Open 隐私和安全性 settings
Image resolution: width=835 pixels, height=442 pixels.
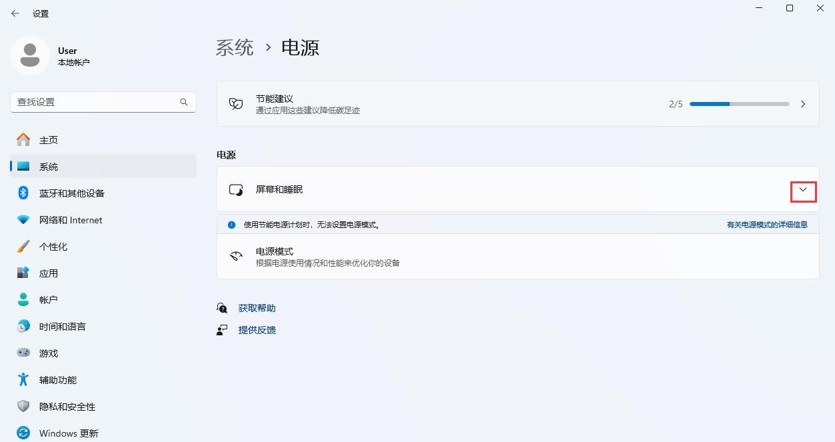pyautogui.click(x=68, y=406)
